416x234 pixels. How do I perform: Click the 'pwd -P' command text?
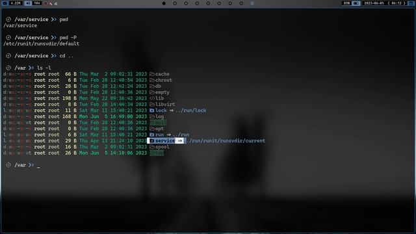[68, 38]
